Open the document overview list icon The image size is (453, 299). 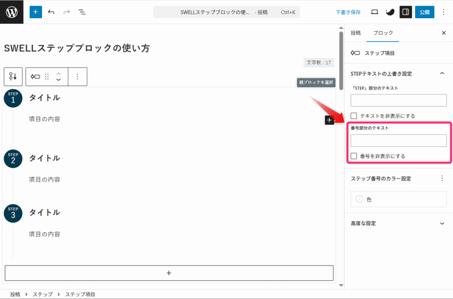coord(82,12)
